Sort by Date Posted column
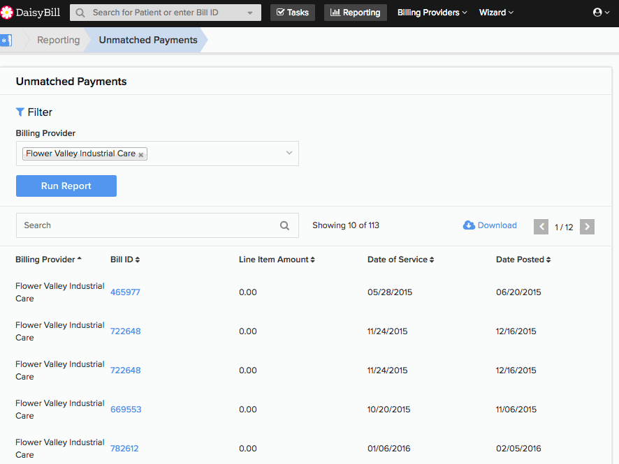 click(x=523, y=260)
